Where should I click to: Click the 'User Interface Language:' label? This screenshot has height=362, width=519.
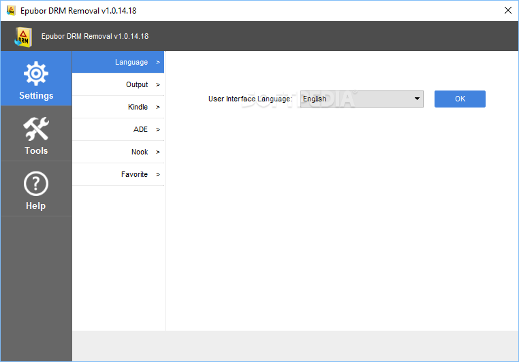click(250, 99)
